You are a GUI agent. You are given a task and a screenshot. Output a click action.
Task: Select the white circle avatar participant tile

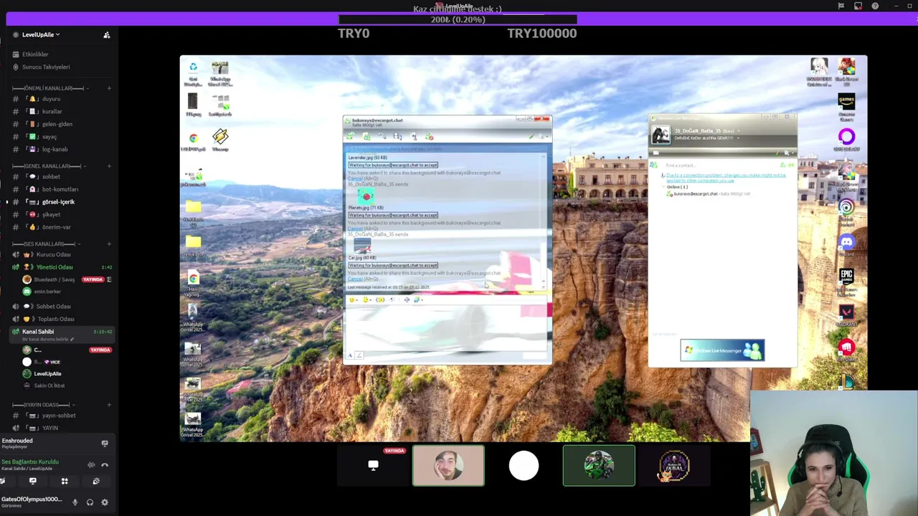[524, 466]
